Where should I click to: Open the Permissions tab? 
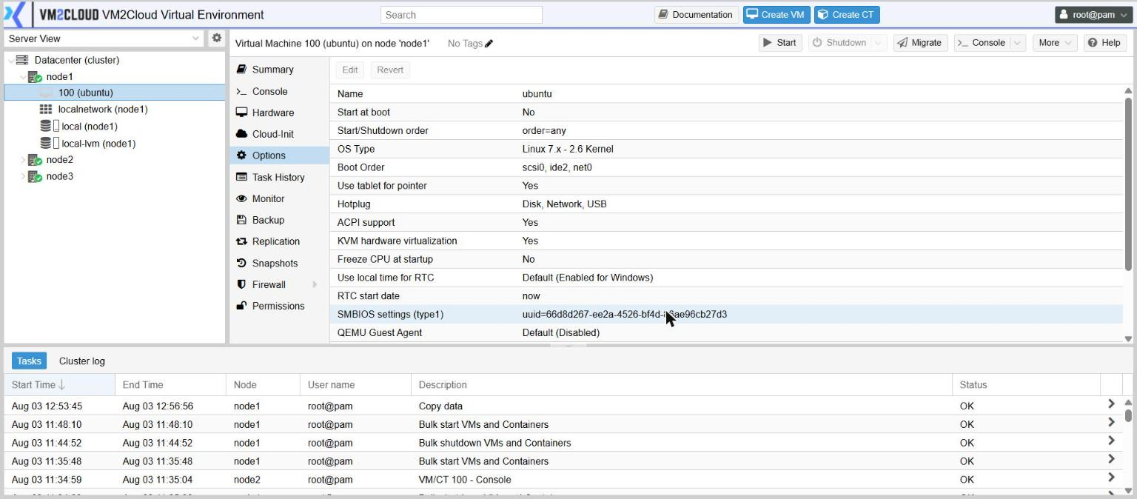(279, 306)
